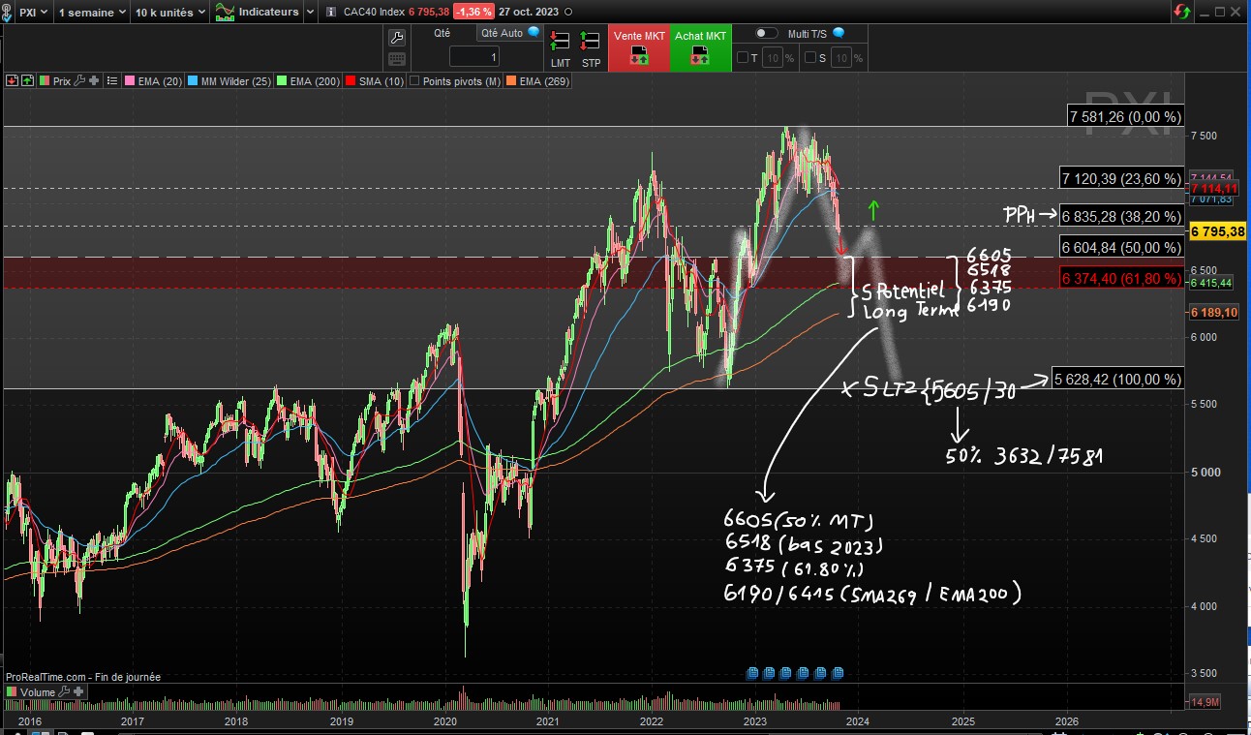Image resolution: width=1251 pixels, height=735 pixels.
Task: Click the 6 835,28 (38,20 %) Fibonacci label
Action: pos(1121,215)
